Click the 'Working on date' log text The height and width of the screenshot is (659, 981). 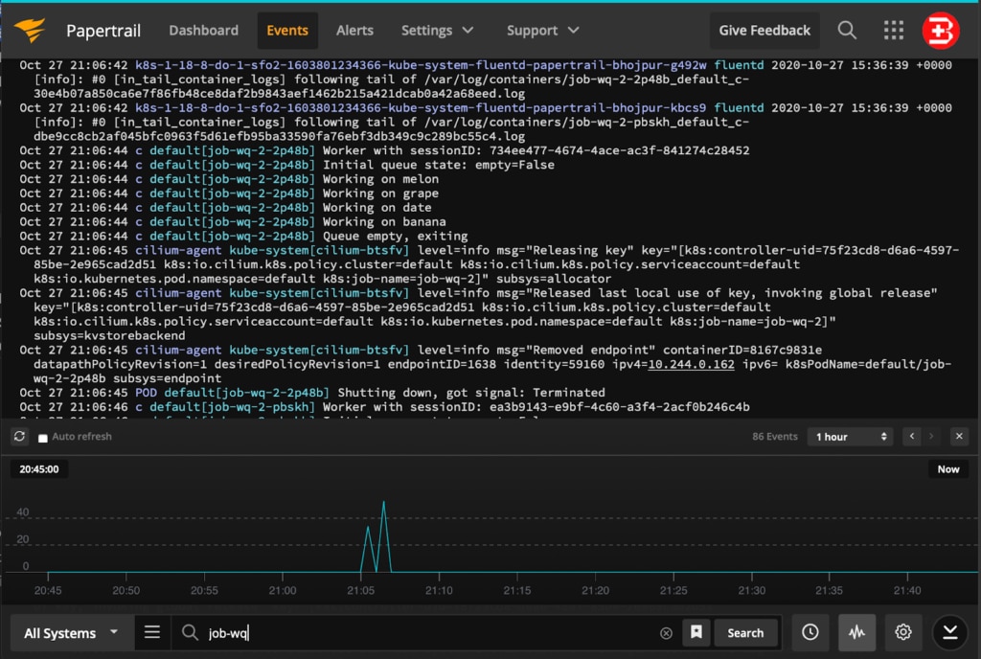[x=376, y=207]
